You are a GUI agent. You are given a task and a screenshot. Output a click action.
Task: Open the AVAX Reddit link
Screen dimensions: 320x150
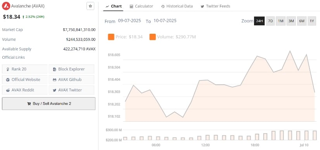tap(25, 90)
